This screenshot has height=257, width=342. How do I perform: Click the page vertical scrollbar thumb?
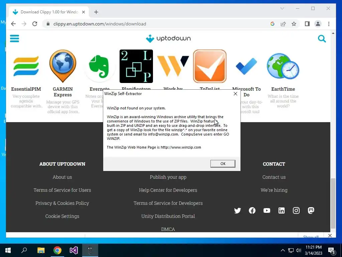333,203
